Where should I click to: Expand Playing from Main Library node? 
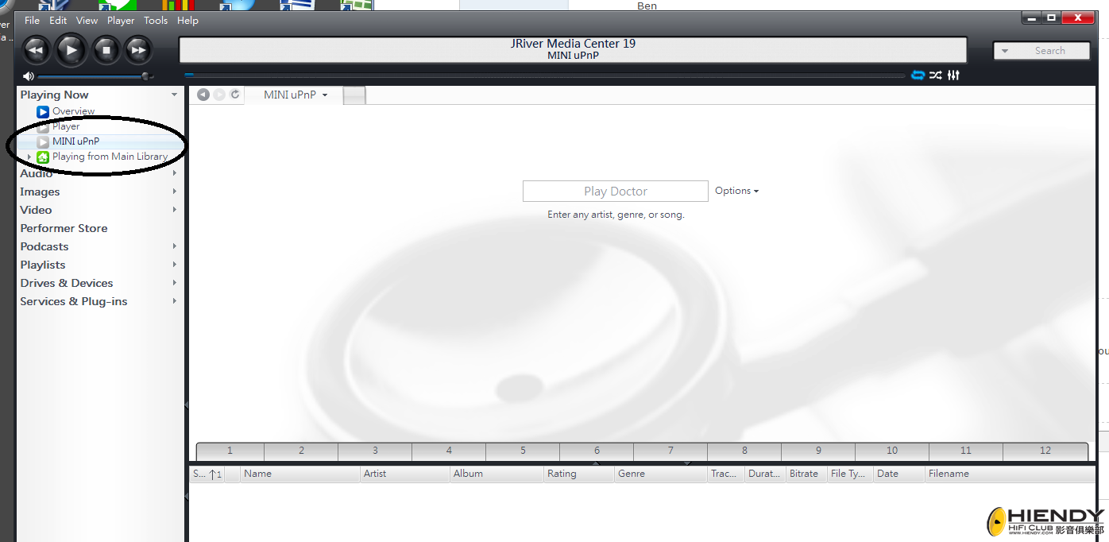(x=29, y=157)
